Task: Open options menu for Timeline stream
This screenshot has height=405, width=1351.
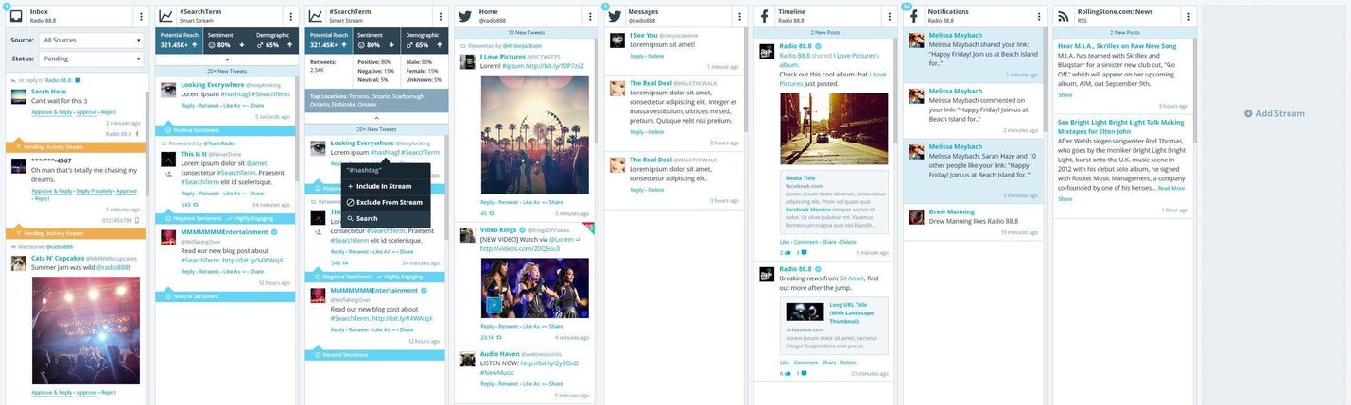Action: pos(889,16)
